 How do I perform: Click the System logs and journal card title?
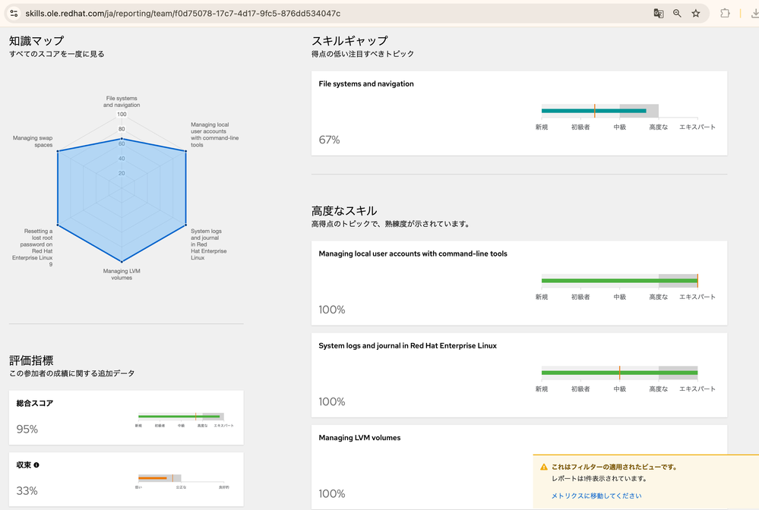click(x=407, y=346)
